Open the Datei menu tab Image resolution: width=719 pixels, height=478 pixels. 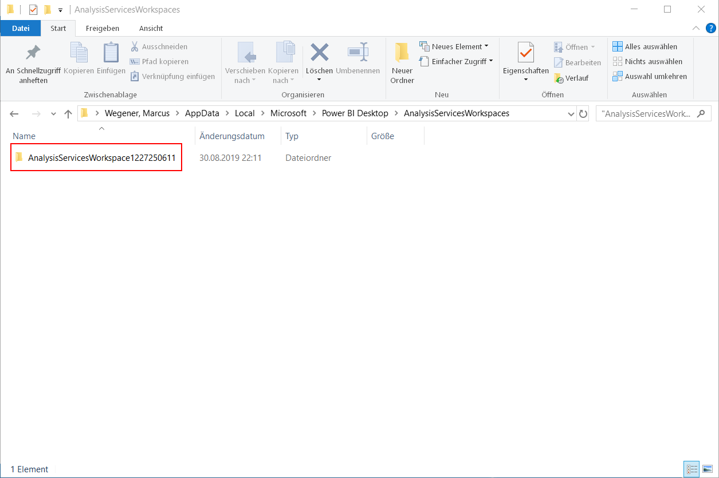click(x=21, y=28)
